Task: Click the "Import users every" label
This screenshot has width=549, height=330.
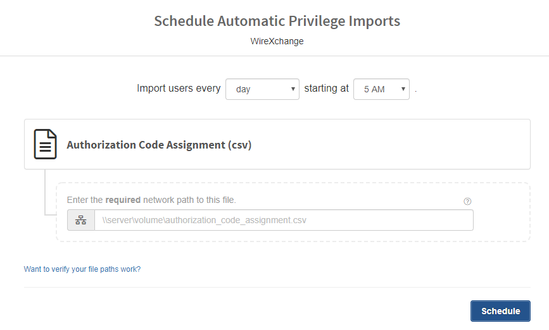Action: (179, 89)
